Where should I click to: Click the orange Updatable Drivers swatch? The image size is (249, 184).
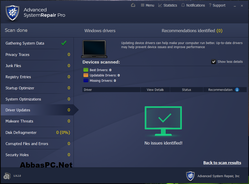click(x=86, y=75)
